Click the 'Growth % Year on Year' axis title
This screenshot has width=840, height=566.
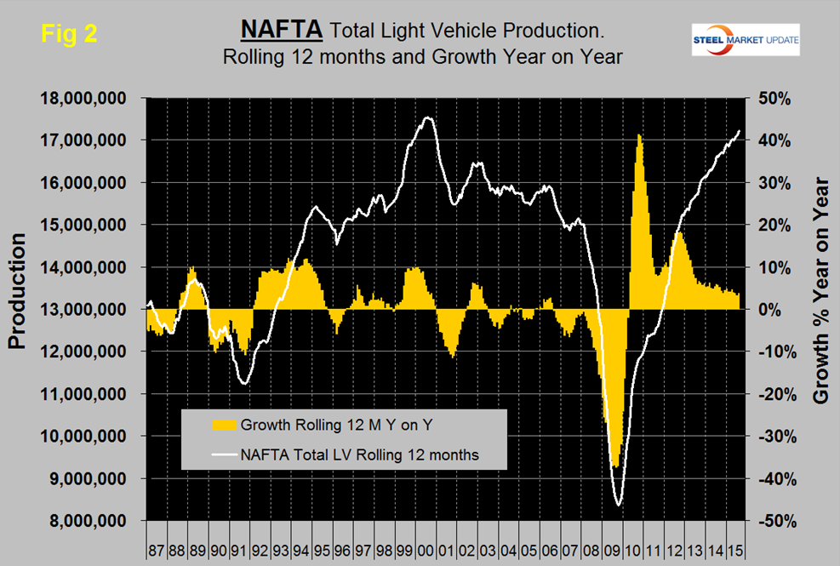pos(821,289)
